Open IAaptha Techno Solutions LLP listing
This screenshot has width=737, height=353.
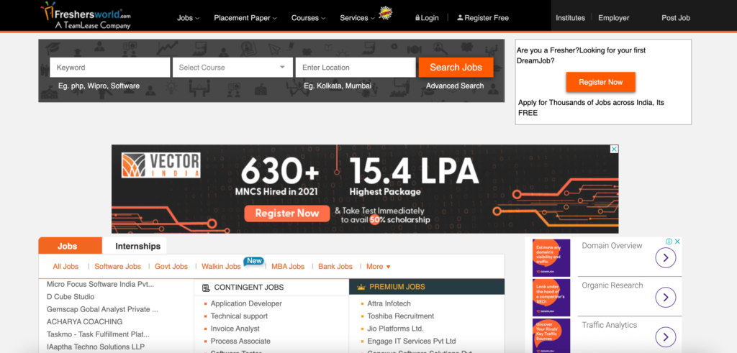97,347
